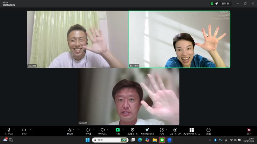The width and height of the screenshot is (257, 144).
Task: Turn off the camera with ビデオ button
Action: click(24, 130)
